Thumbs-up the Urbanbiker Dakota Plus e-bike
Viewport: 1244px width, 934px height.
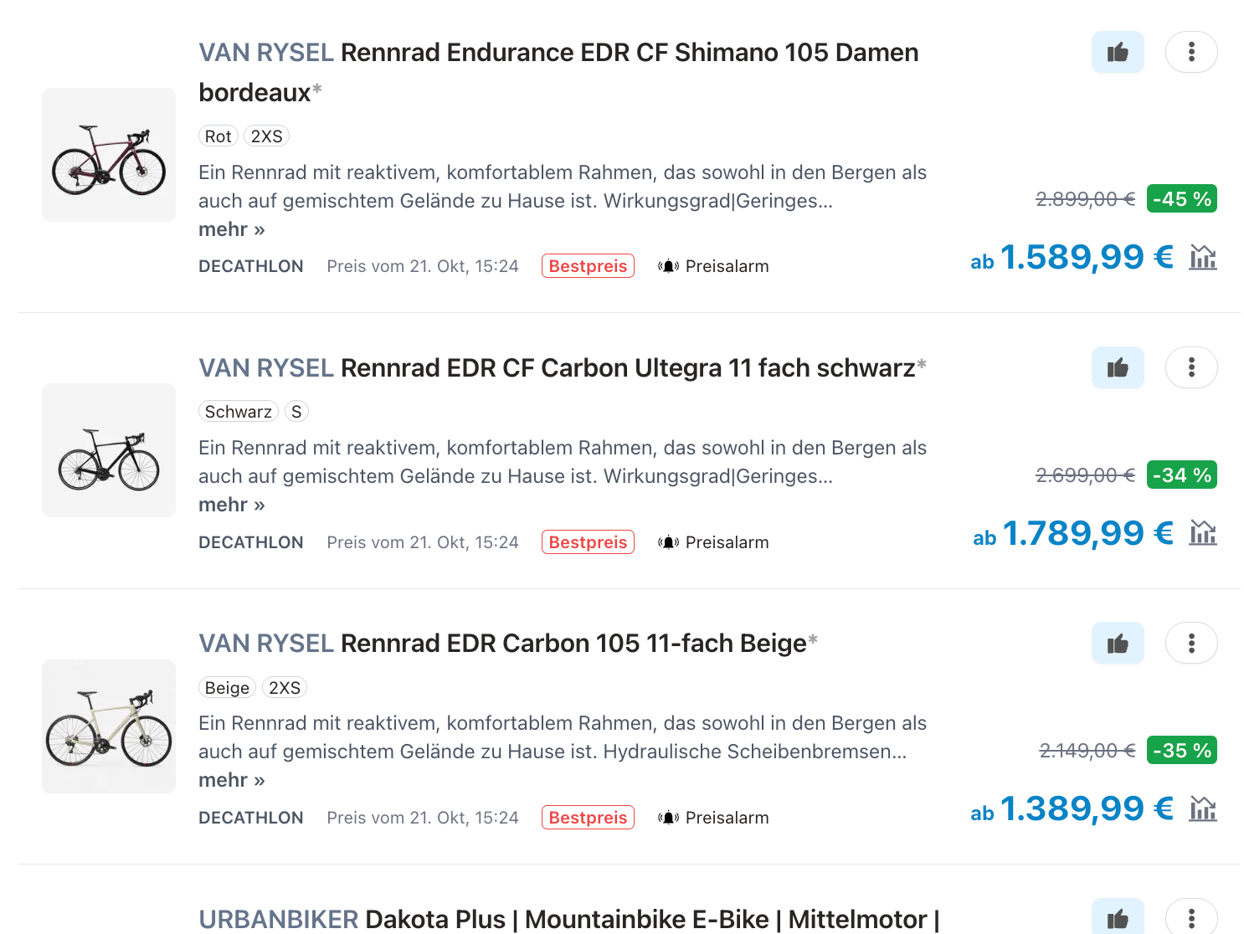[x=1117, y=919]
